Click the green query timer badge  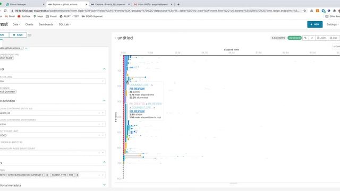click(x=294, y=38)
